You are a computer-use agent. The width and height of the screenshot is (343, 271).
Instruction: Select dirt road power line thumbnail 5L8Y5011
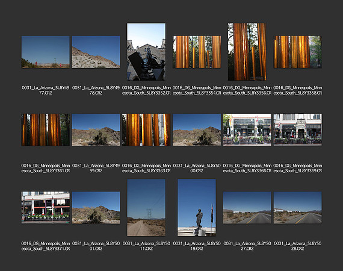click(x=146, y=208)
